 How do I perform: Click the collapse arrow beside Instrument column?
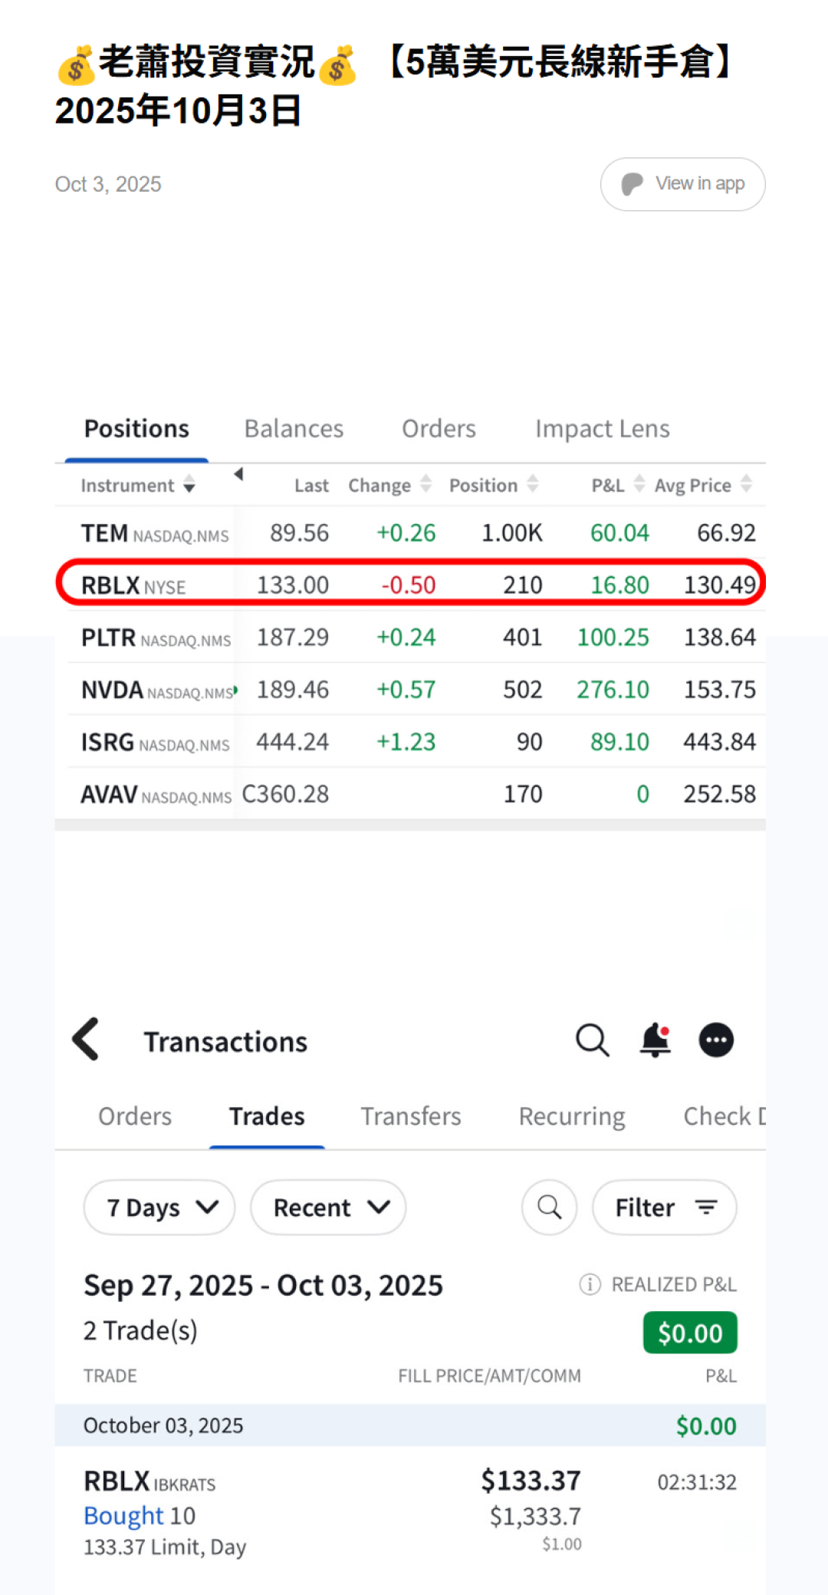tap(238, 475)
